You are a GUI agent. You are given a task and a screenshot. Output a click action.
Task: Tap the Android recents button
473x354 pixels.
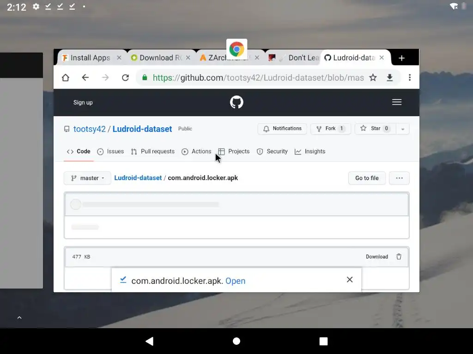[x=323, y=341]
